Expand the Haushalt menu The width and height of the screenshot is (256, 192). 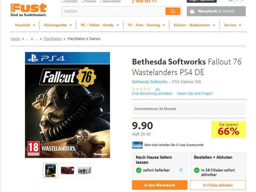pos(25,25)
